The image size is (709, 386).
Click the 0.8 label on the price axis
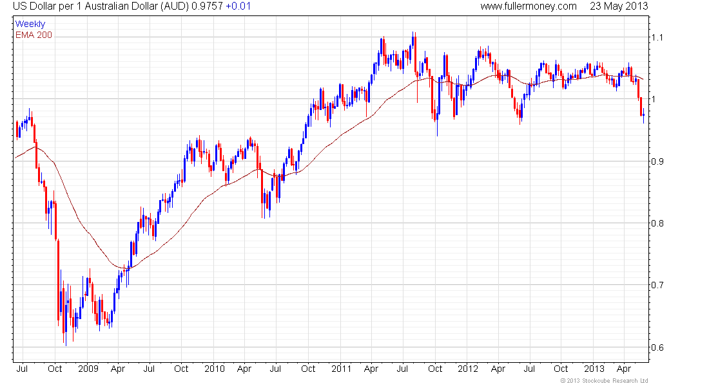coord(657,223)
